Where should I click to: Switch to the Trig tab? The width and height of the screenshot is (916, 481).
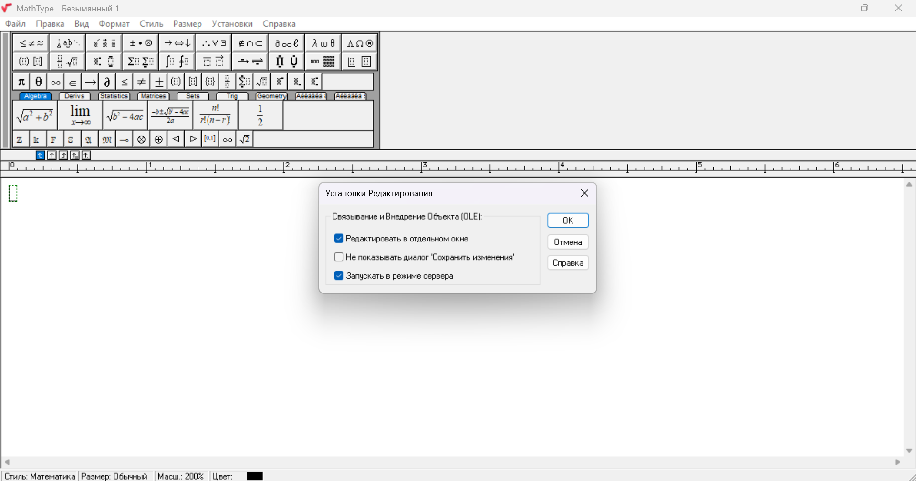(x=232, y=96)
